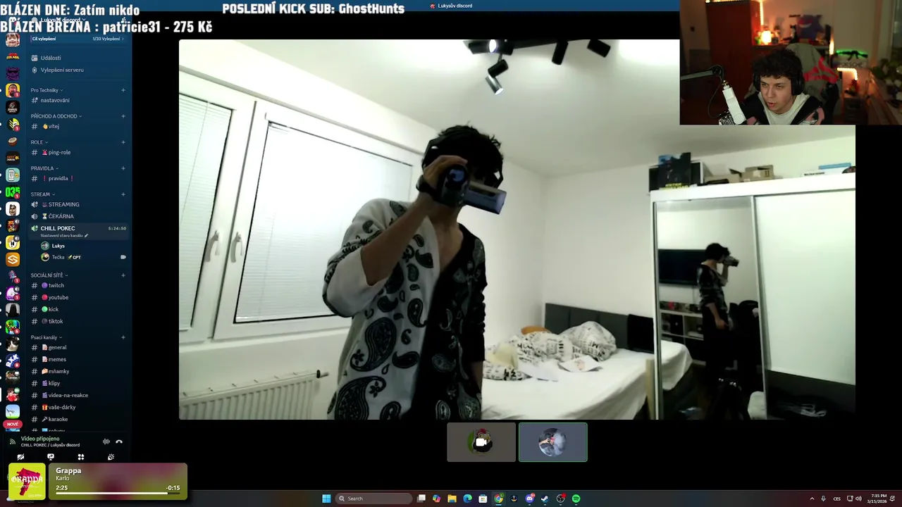Screen dimensions: 902x507
Task: Open the mňamky channel
Action: 78,371
